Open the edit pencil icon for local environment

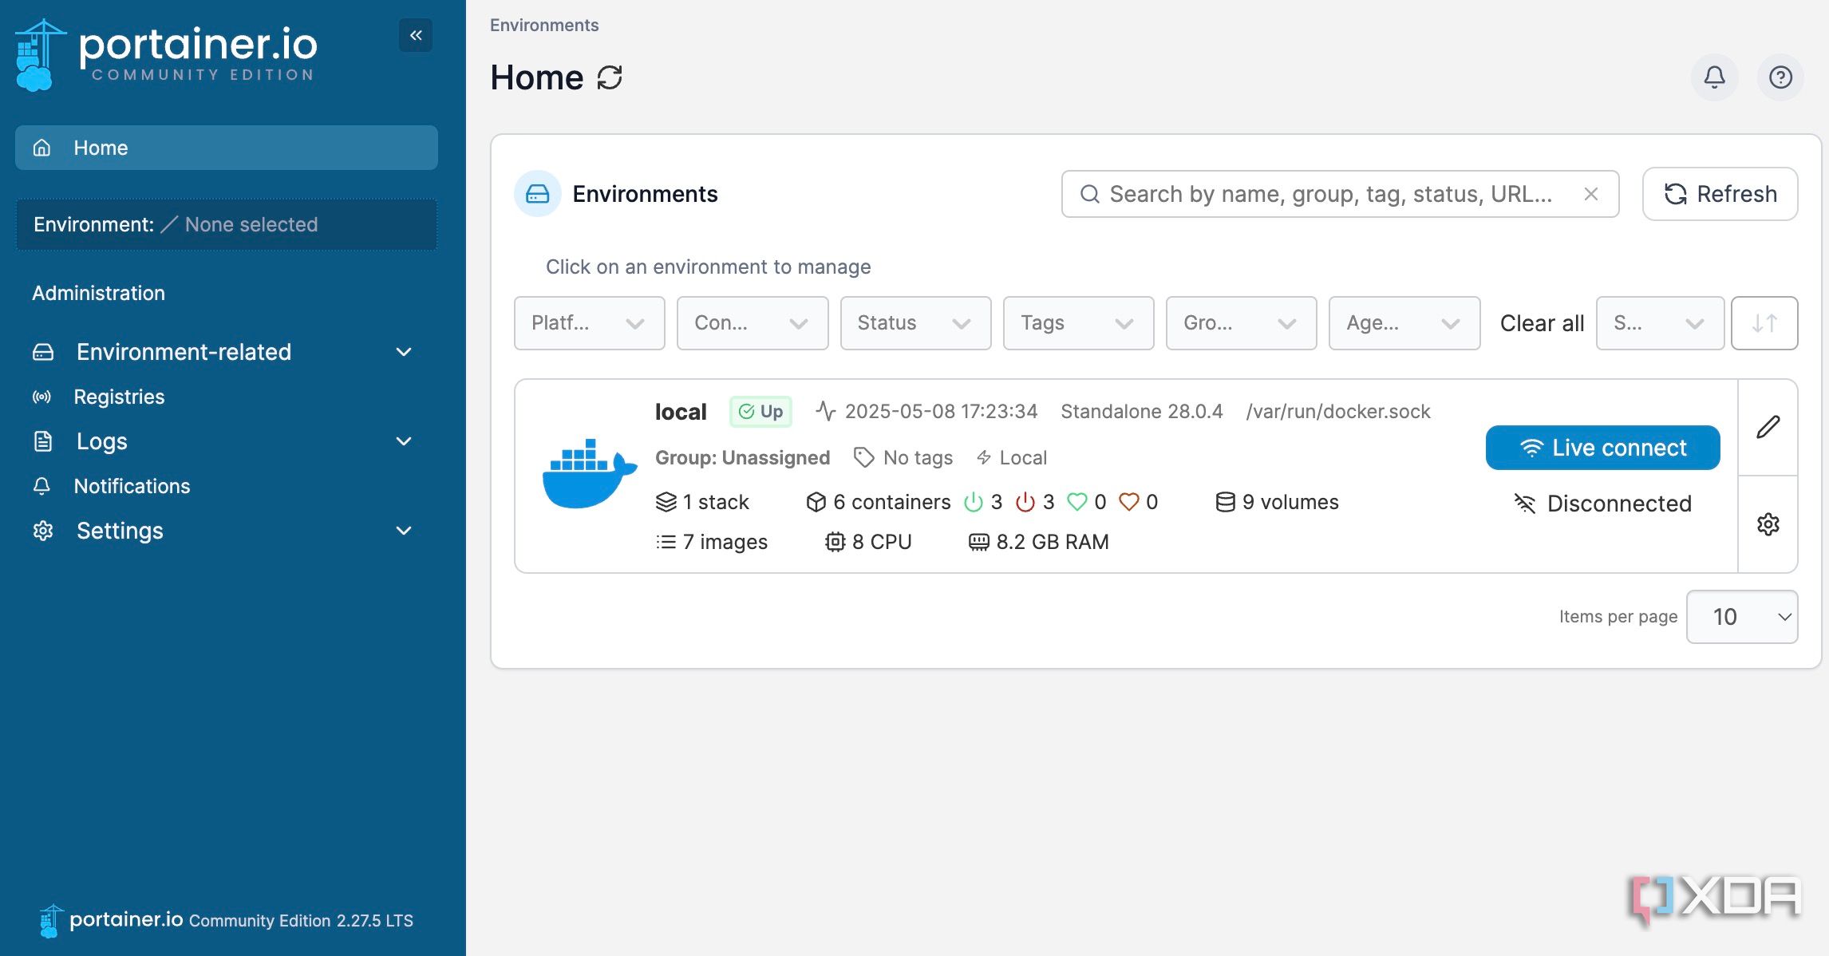pos(1768,429)
